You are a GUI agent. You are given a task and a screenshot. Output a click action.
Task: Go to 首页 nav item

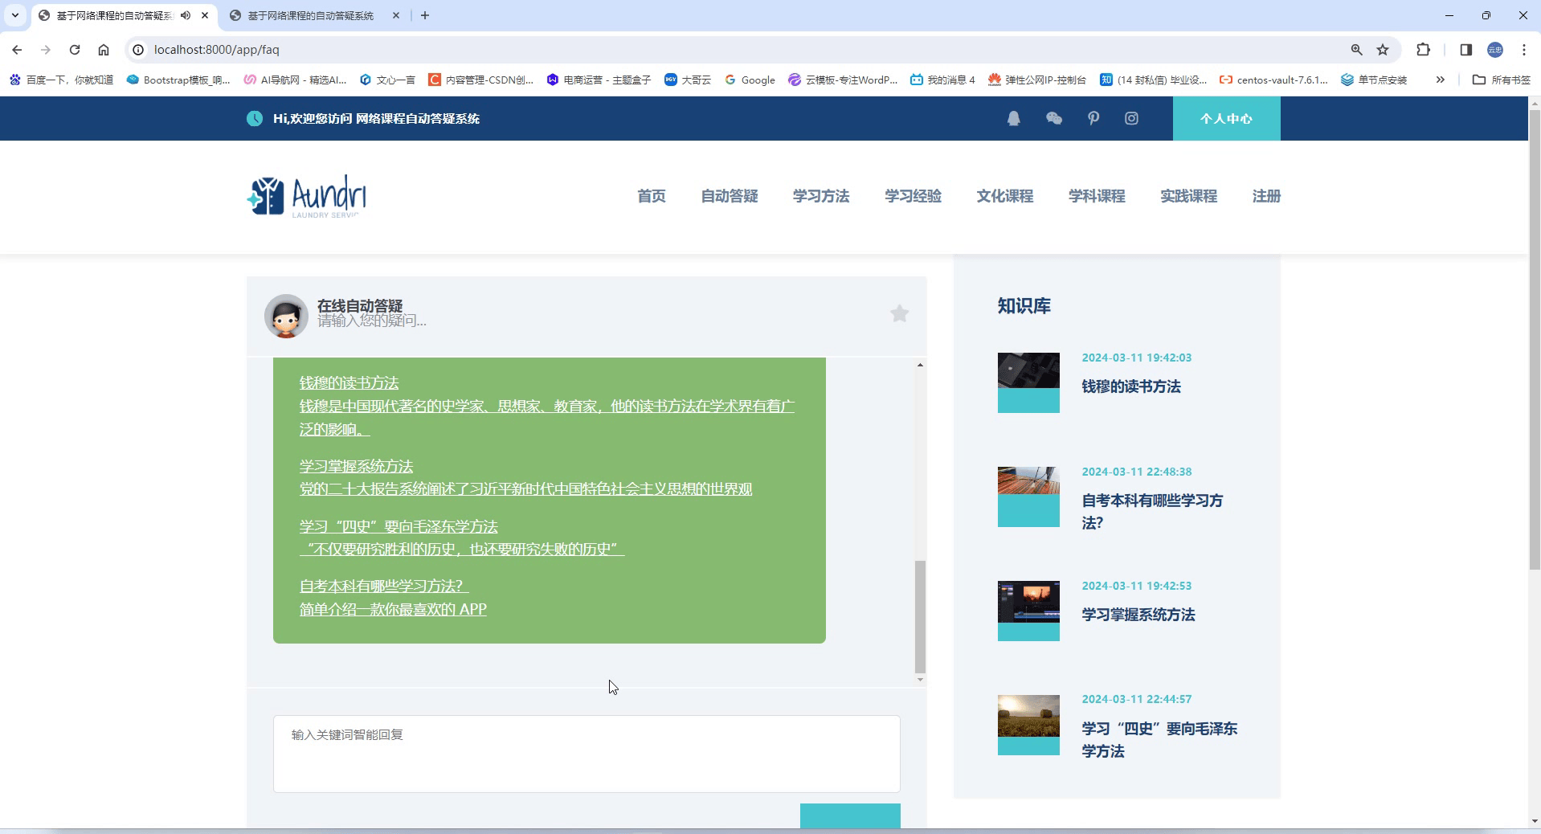click(652, 196)
